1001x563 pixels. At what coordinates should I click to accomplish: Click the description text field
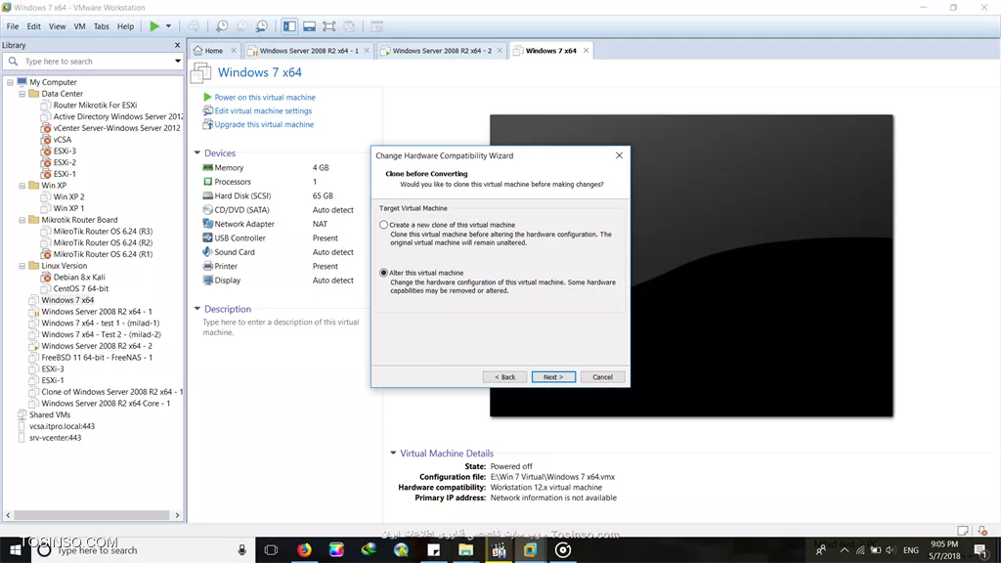(x=282, y=327)
